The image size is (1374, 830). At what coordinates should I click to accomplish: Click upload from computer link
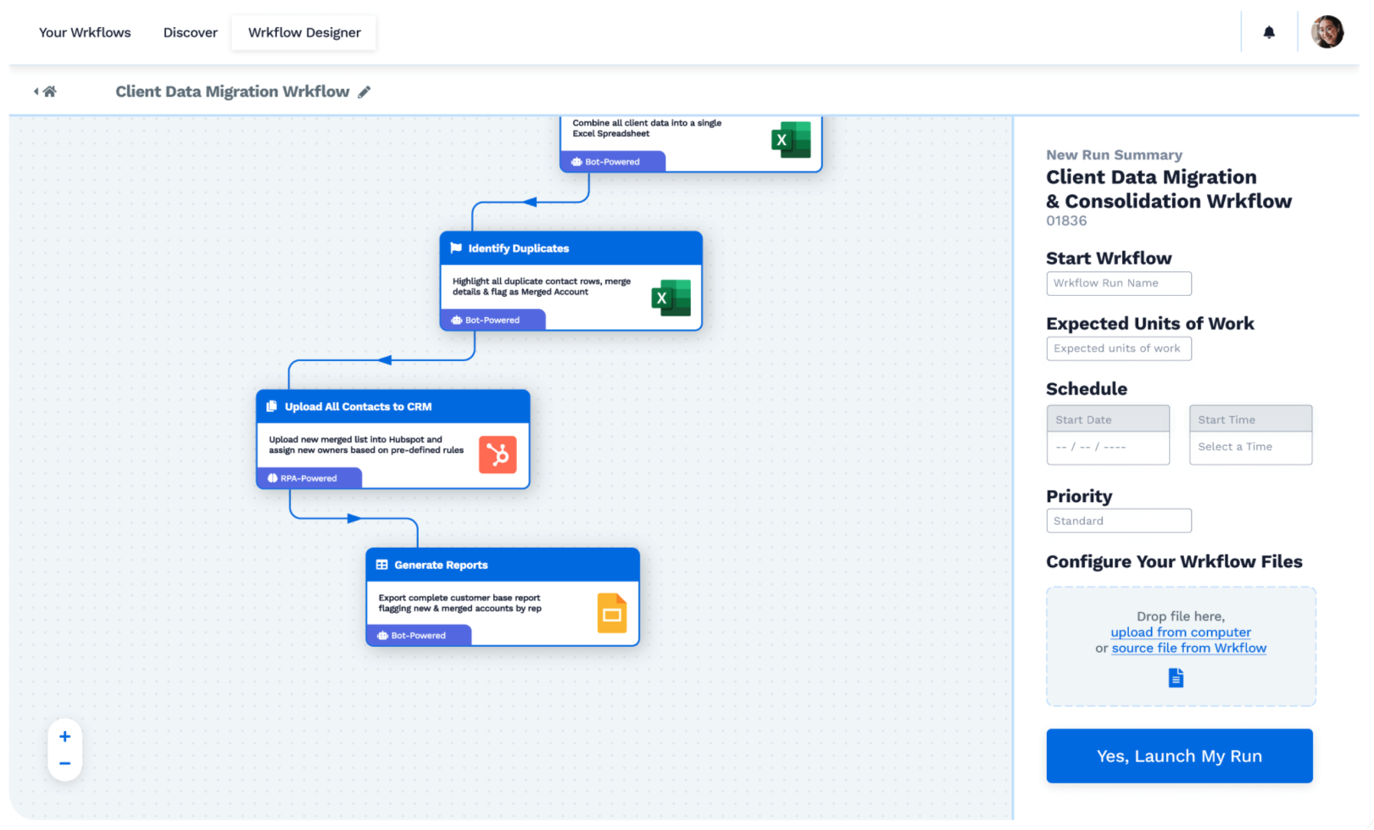[1181, 632]
